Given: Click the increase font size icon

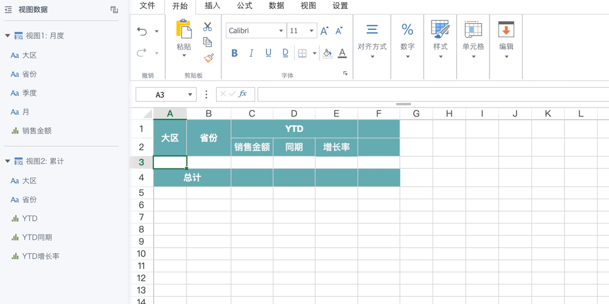Looking at the screenshot, I should click(324, 31).
